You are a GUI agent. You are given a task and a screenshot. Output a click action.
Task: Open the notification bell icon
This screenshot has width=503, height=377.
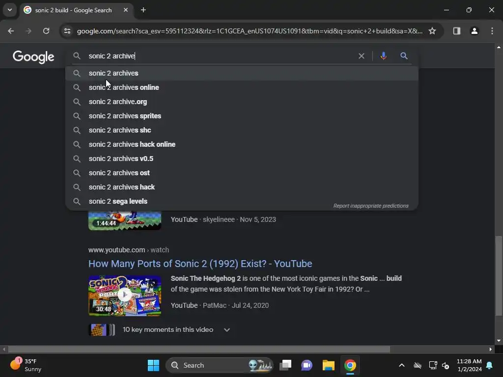pos(490,365)
